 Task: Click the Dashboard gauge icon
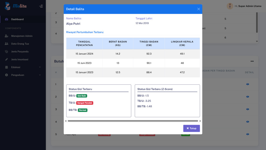[x=6, y=19]
